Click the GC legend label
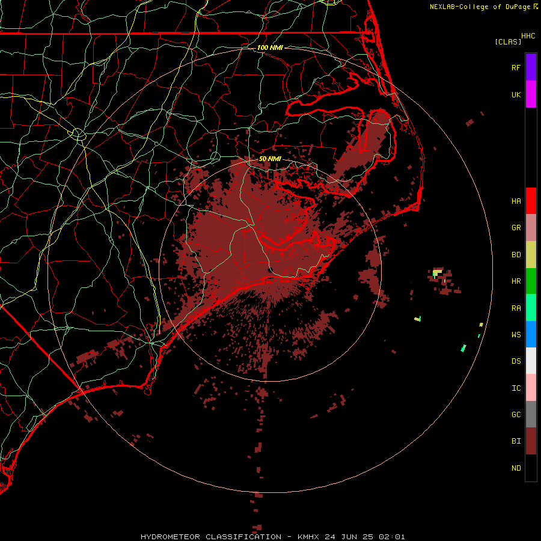The height and width of the screenshot is (541, 541). [x=516, y=414]
